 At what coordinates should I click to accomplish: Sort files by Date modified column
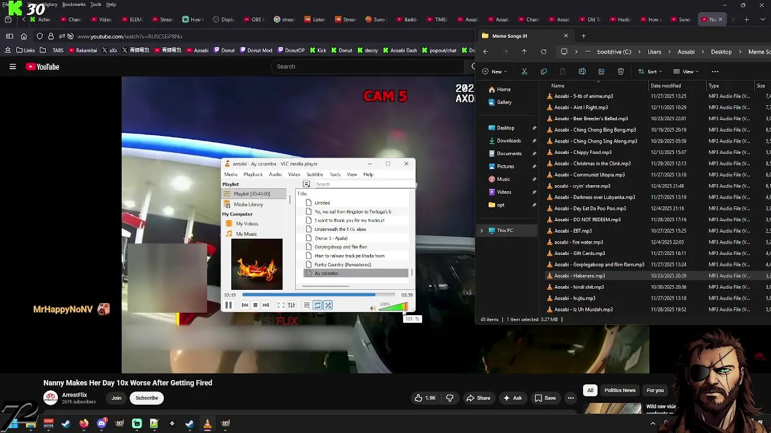[x=666, y=86]
